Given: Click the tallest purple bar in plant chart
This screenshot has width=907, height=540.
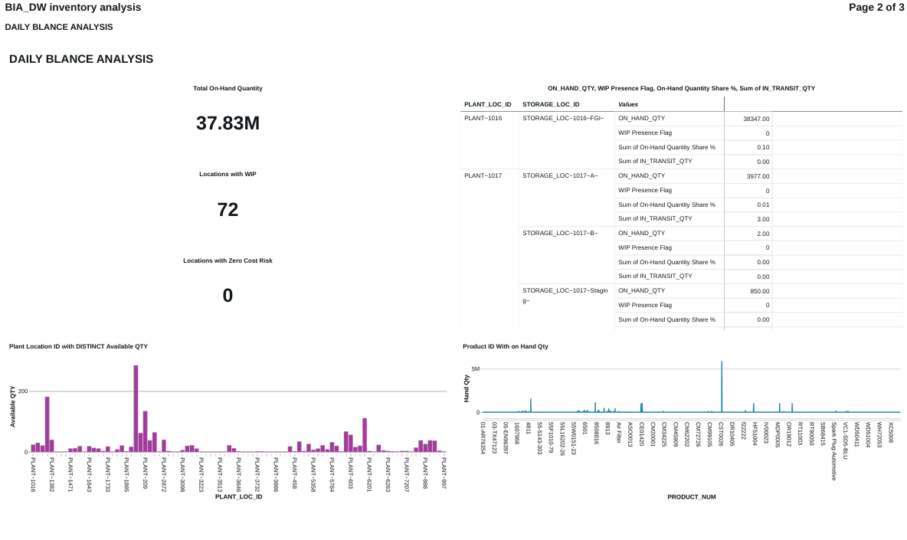Looking at the screenshot, I should point(136,408).
